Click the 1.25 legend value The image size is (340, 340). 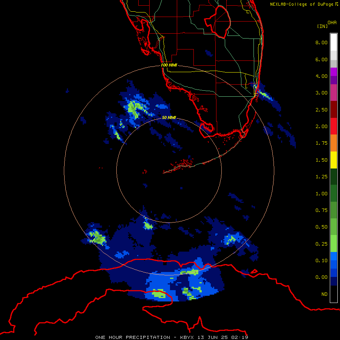coord(321,177)
